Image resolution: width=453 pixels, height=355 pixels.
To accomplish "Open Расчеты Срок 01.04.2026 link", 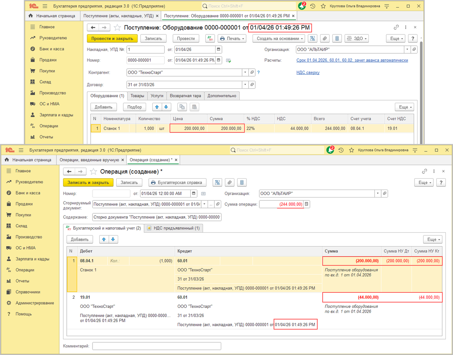I will [352, 60].
